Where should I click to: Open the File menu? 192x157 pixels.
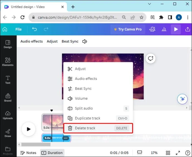coord(18,29)
